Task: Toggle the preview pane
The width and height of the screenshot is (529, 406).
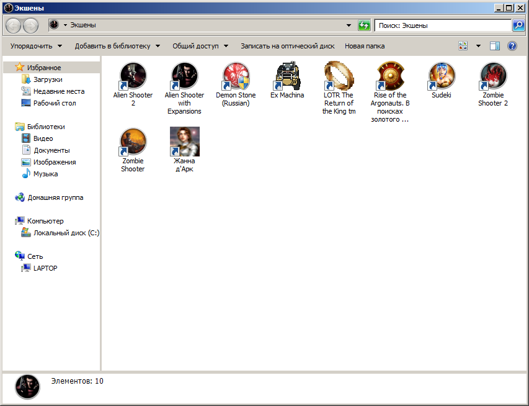Action: coord(495,46)
